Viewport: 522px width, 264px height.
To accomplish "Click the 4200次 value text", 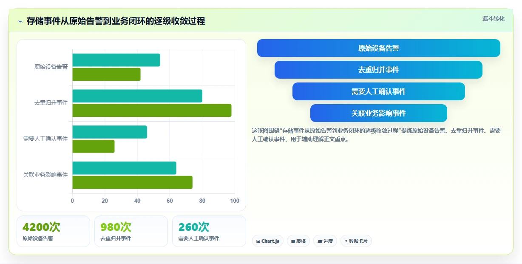I will pos(42,227).
